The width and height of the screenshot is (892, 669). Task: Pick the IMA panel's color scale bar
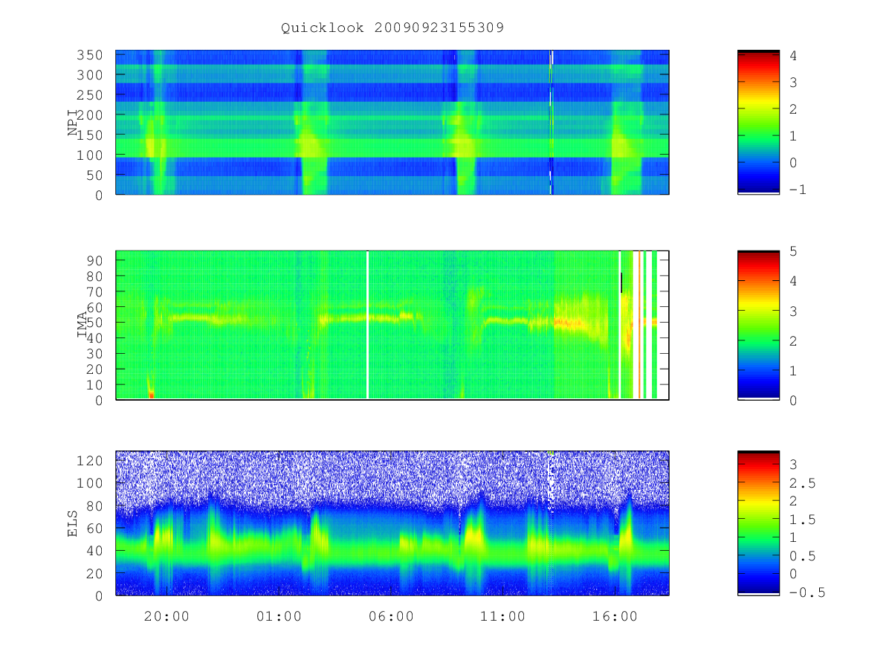[758, 325]
